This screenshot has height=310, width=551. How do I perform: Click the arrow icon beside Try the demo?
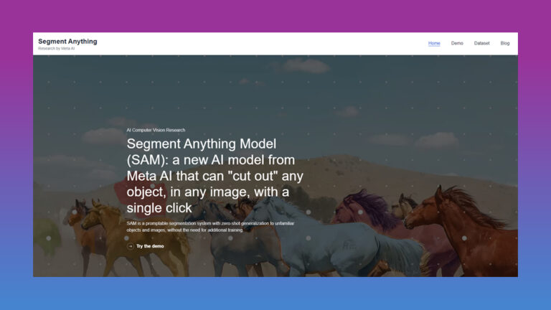pos(131,246)
